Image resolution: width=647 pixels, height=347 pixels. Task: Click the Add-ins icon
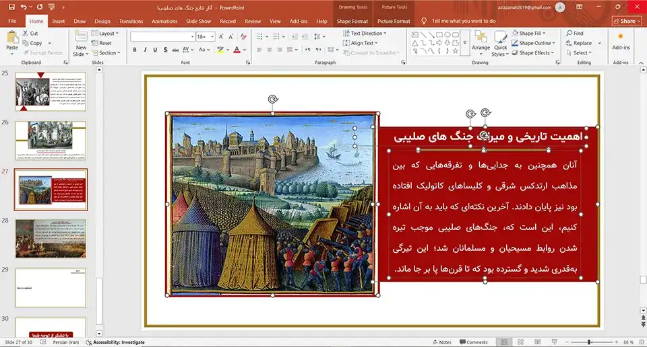click(x=621, y=36)
